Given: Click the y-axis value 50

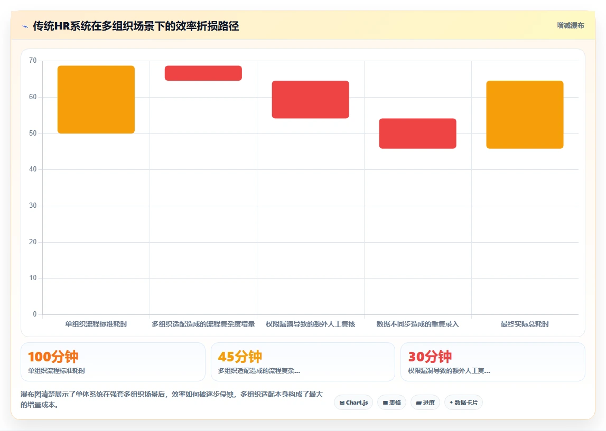Looking at the screenshot, I should coord(33,133).
